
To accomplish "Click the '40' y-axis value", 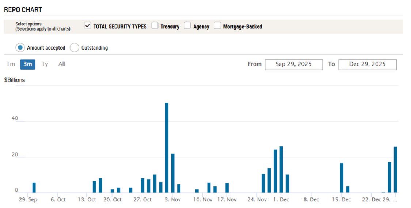I will click(x=15, y=118).
